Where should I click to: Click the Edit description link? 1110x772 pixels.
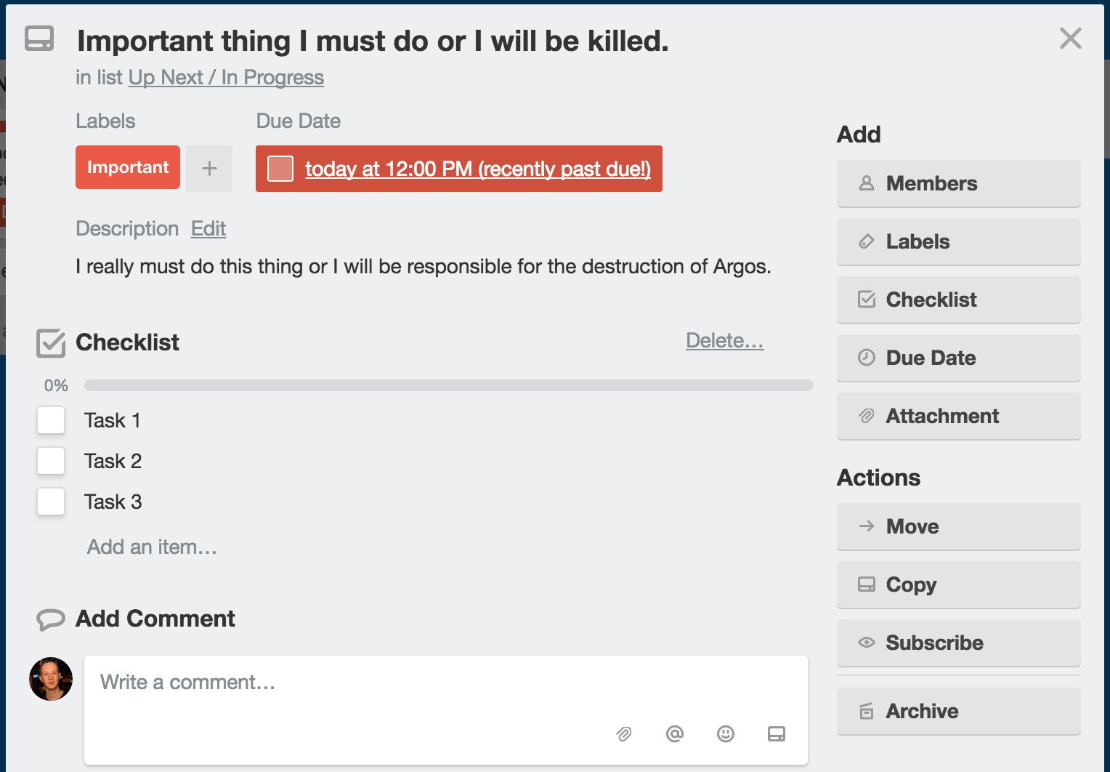coord(208,229)
